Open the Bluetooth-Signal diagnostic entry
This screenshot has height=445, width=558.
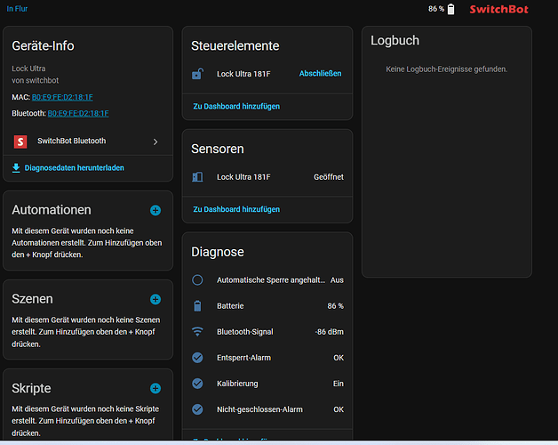267,332
